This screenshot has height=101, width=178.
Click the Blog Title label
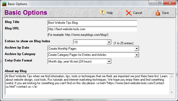[12, 22]
